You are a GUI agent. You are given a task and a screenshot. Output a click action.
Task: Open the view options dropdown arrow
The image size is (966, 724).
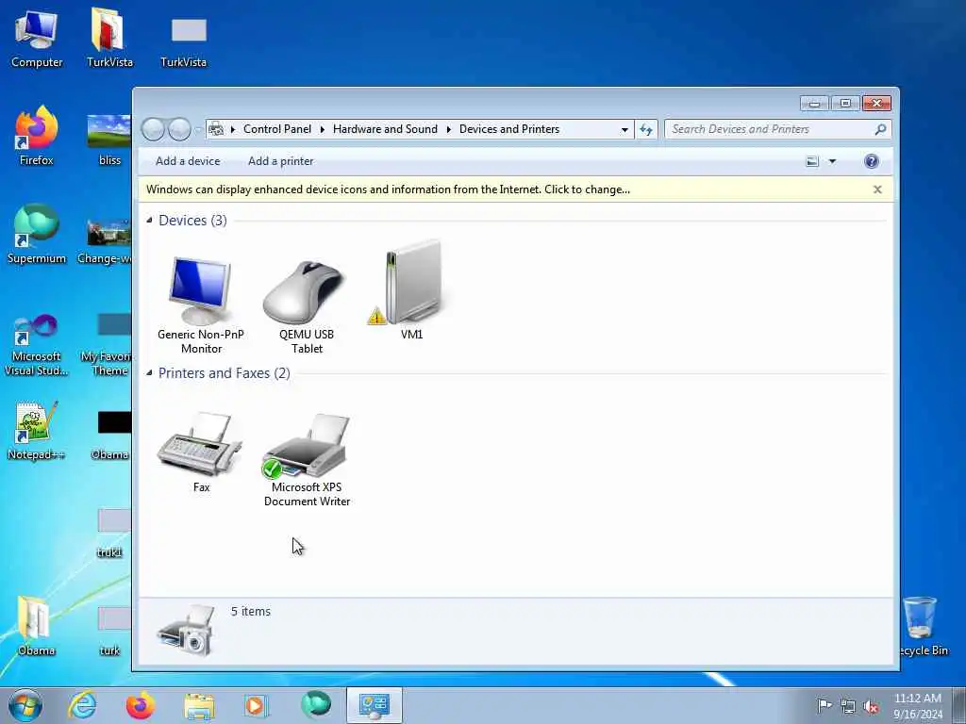832,161
